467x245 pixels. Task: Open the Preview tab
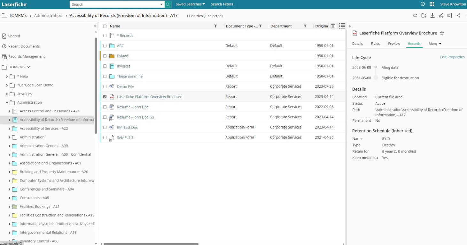click(394, 44)
